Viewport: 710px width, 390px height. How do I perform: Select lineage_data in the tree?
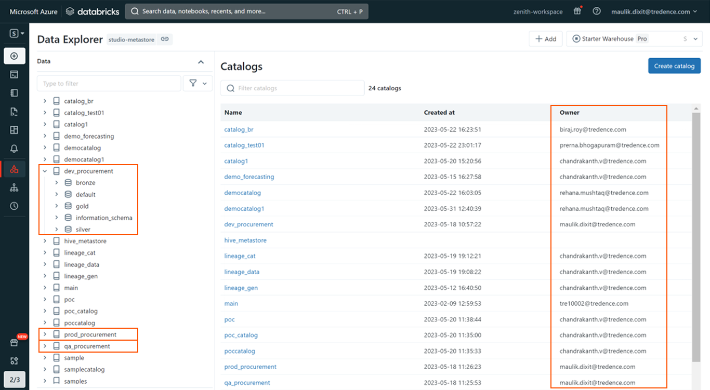click(x=82, y=264)
